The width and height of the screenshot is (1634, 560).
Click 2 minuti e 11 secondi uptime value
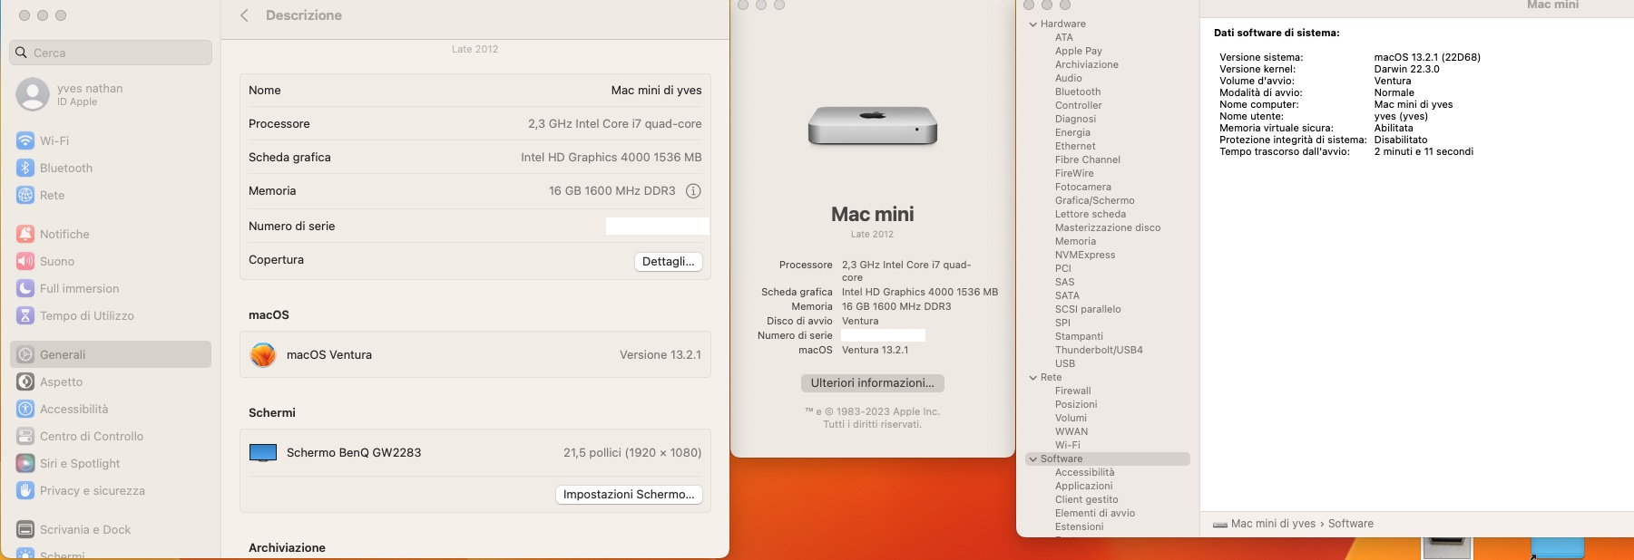coord(1424,151)
